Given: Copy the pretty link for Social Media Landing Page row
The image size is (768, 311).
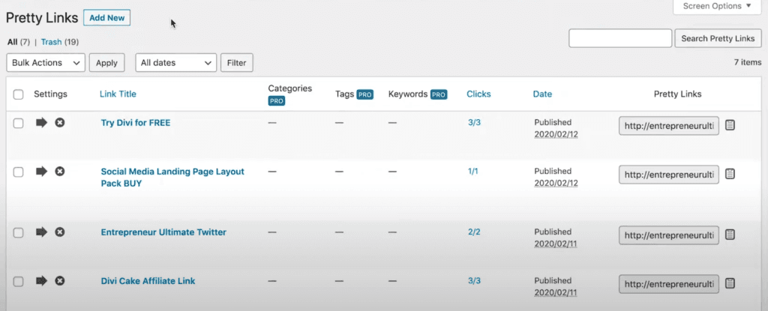Looking at the screenshot, I should pos(730,174).
